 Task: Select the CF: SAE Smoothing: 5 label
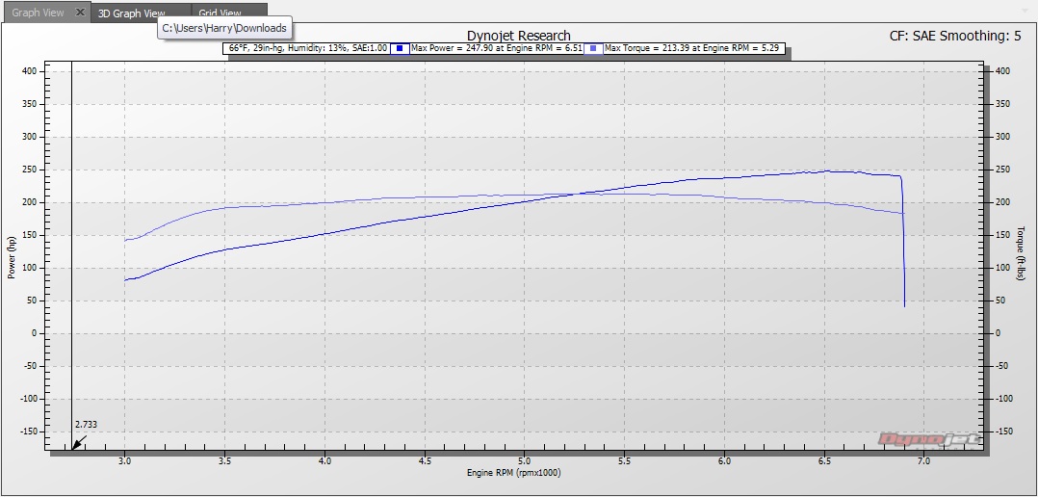[955, 36]
